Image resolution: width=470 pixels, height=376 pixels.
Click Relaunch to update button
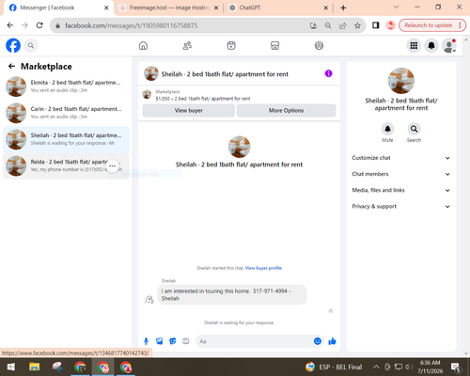[x=431, y=25]
